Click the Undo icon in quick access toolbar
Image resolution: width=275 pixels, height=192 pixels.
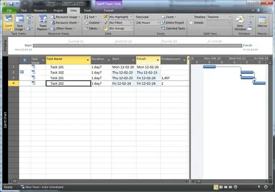tap(17, 4)
